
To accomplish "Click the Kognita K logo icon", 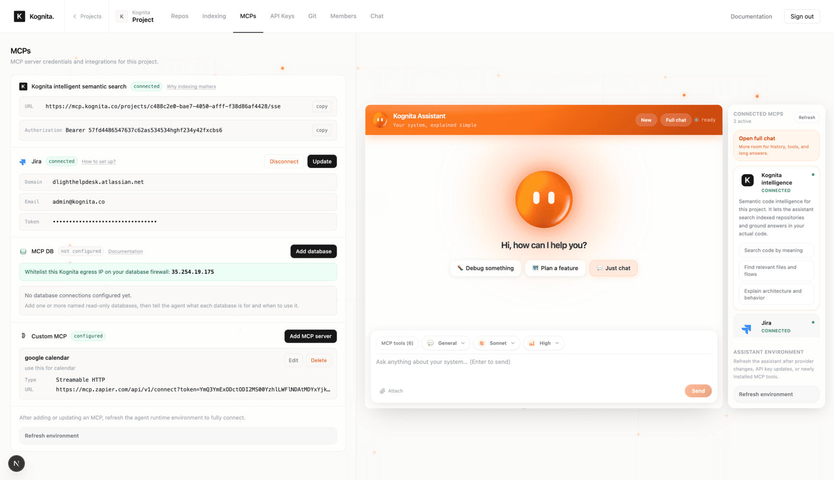I will coord(19,16).
